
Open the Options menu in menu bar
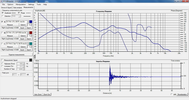[x=10, y=4]
